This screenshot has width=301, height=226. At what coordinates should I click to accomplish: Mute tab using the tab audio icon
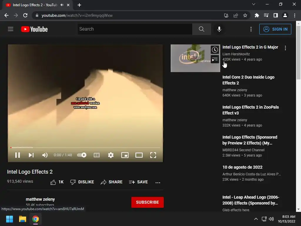[x=62, y=5]
